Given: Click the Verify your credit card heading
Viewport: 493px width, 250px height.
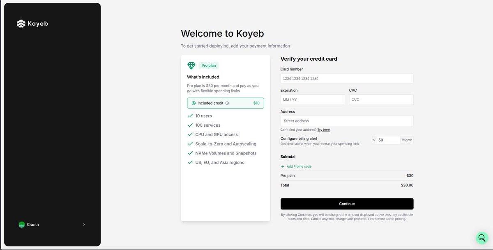Looking at the screenshot, I should coord(309,59).
